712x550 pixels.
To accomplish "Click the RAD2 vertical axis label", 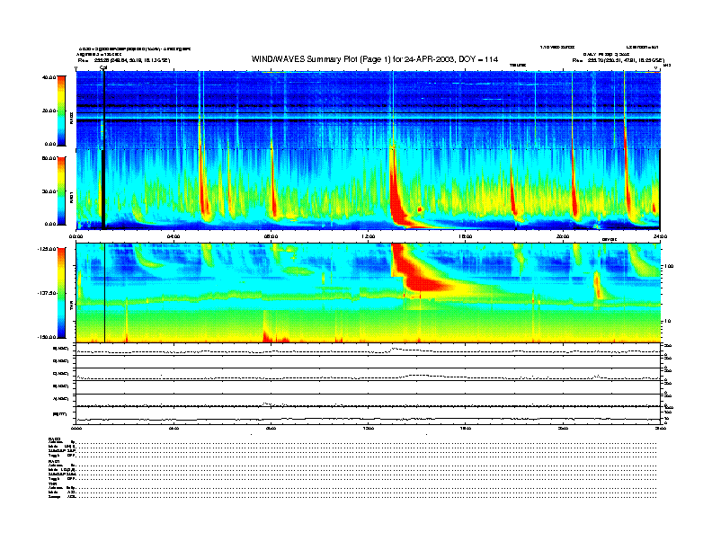I will point(71,118).
